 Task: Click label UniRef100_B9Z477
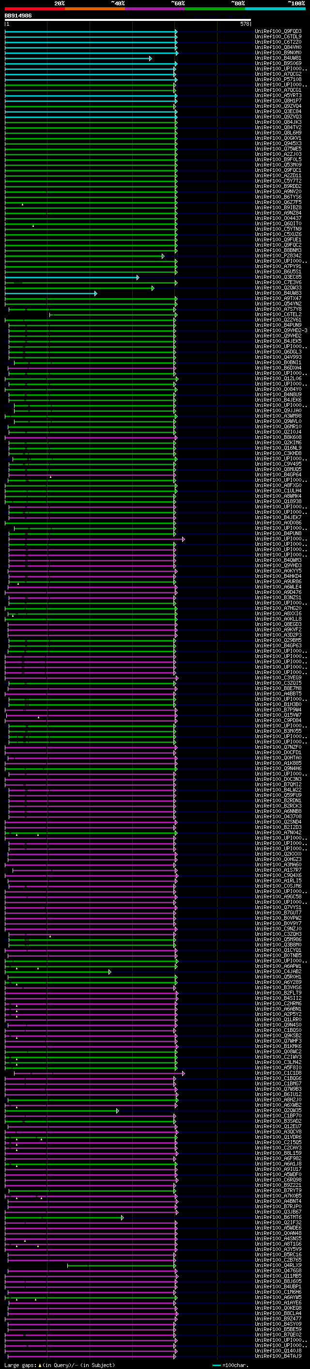(x=278, y=1318)
